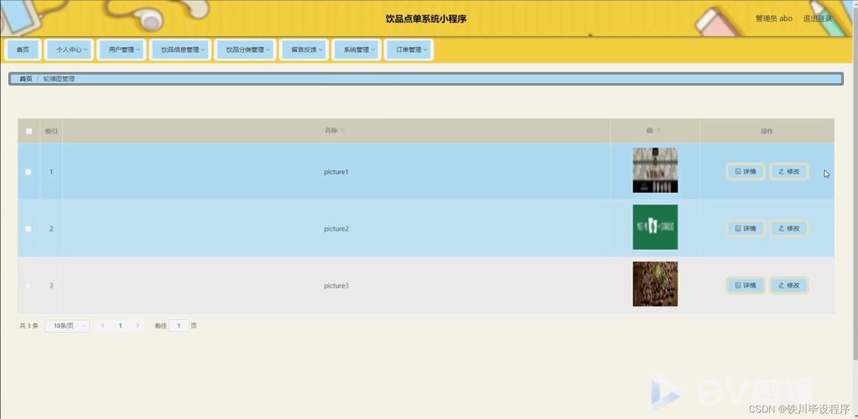
Task: Click the 索引 column header
Action: click(51, 132)
